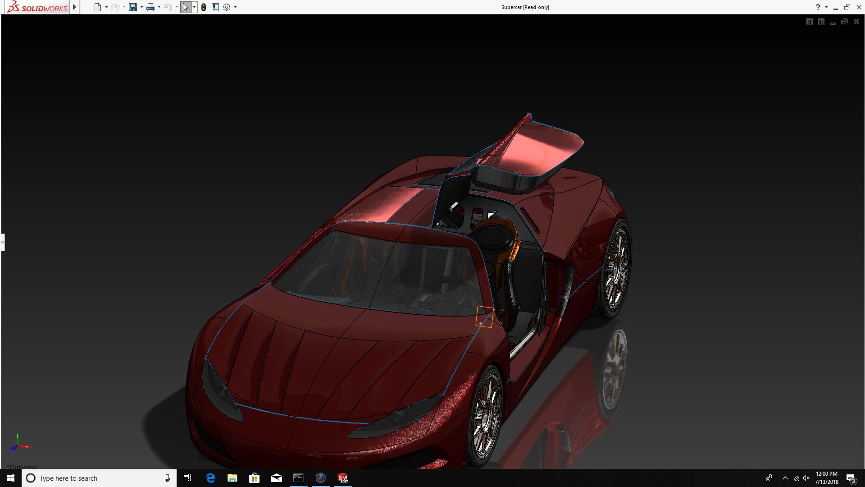
Task: Open the Windows Start button
Action: click(11, 478)
